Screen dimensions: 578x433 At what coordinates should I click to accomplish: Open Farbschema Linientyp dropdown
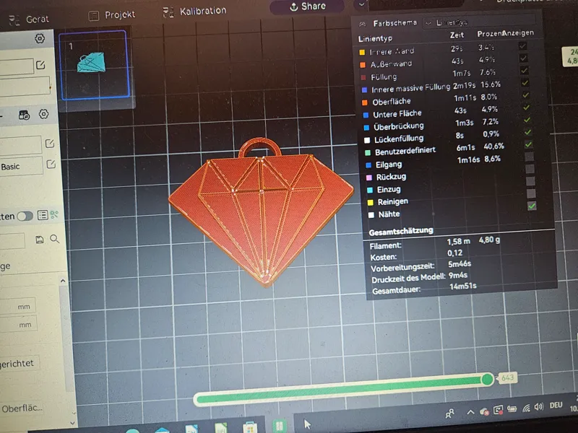pos(478,22)
